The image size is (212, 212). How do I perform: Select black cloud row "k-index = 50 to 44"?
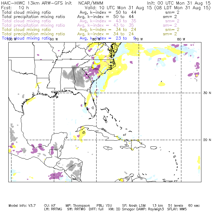point(113,12)
